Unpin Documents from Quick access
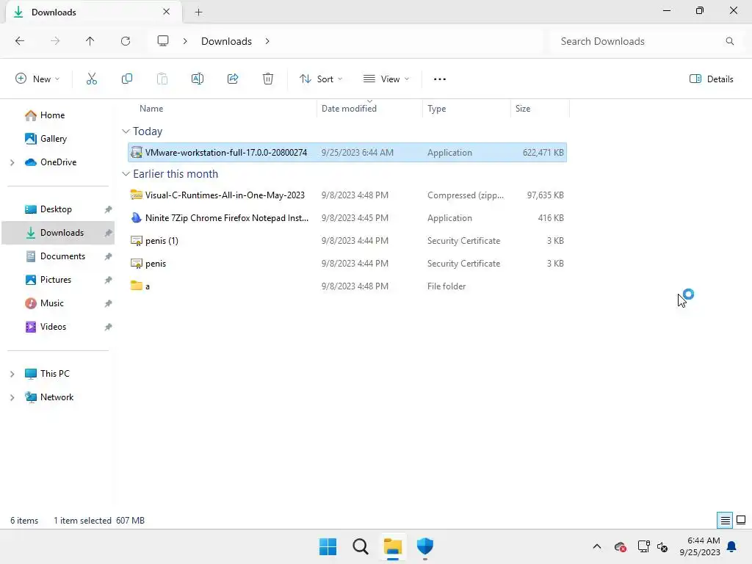Image resolution: width=752 pixels, height=564 pixels. (x=109, y=256)
